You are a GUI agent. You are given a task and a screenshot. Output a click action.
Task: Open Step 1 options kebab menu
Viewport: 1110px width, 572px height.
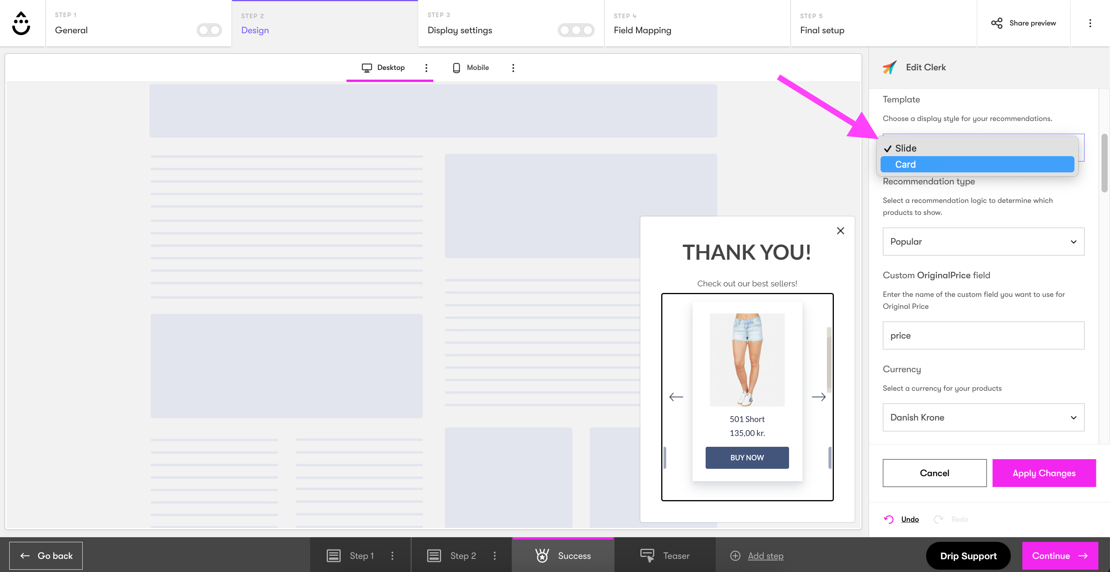(392, 556)
